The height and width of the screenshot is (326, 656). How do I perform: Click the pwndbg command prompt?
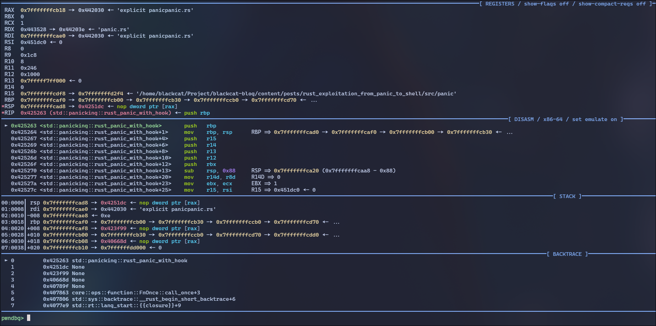pyautogui.click(x=12, y=318)
